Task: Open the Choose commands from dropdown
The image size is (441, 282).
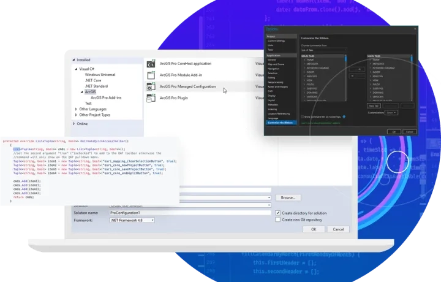Action: [x=324, y=50]
